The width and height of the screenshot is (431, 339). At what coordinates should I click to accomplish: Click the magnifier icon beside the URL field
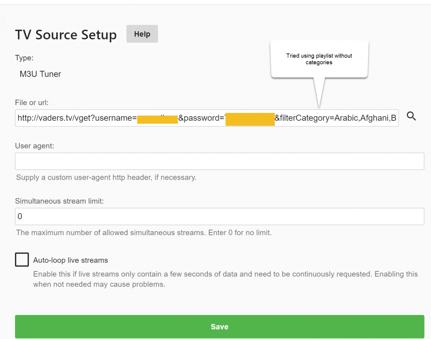412,116
